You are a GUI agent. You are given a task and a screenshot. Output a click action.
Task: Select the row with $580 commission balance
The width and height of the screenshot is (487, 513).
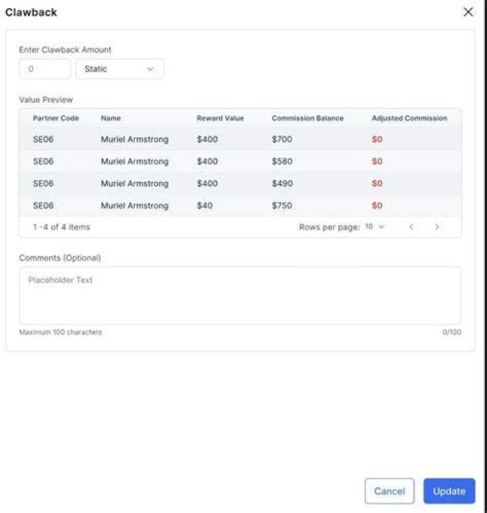(240, 161)
